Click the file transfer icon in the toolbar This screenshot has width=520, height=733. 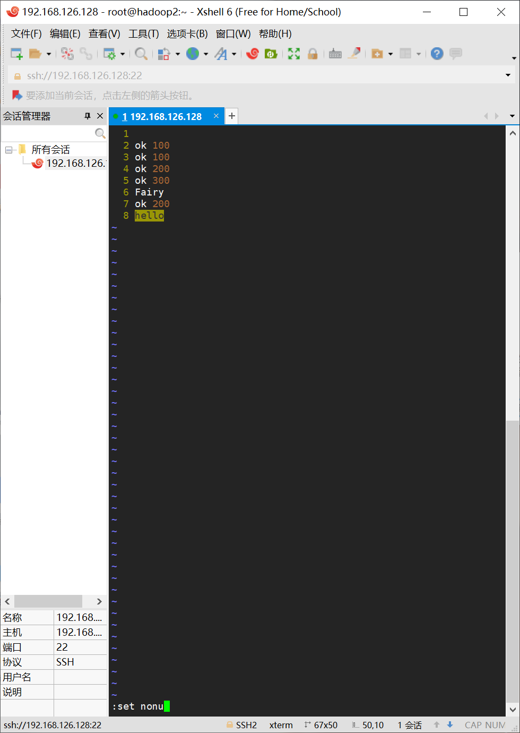click(164, 54)
